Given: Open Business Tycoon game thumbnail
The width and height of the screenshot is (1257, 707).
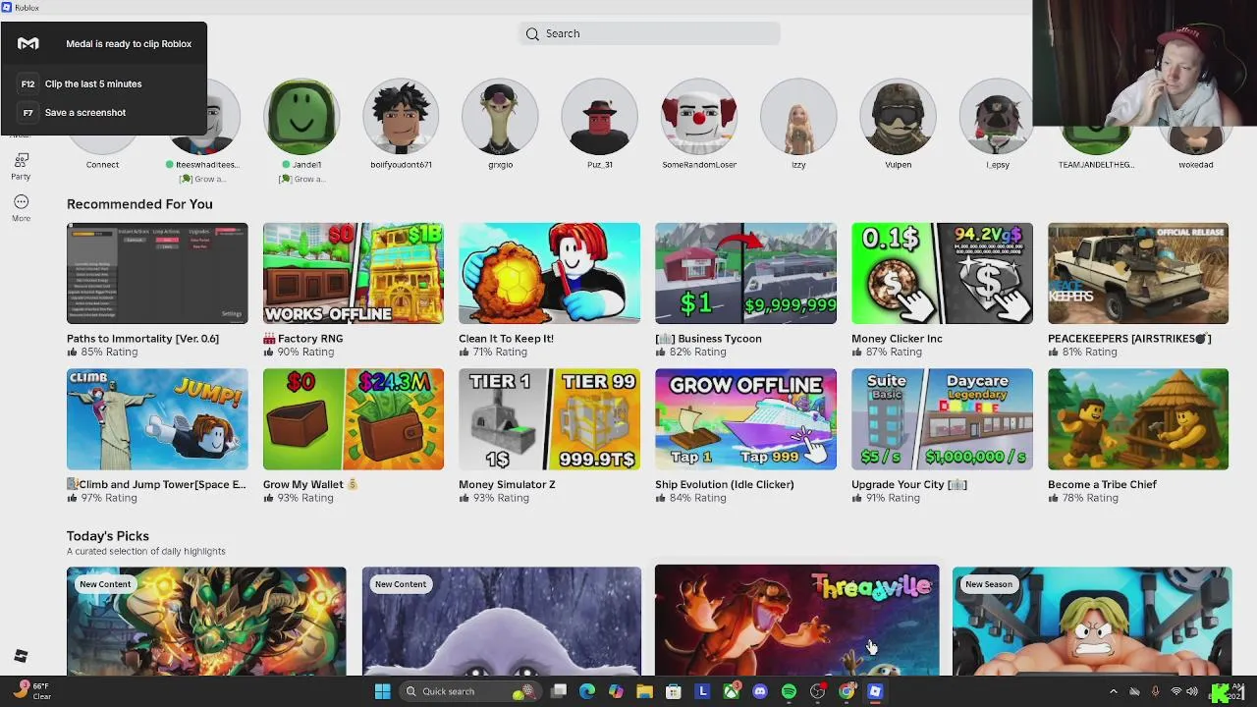Looking at the screenshot, I should 745,273.
